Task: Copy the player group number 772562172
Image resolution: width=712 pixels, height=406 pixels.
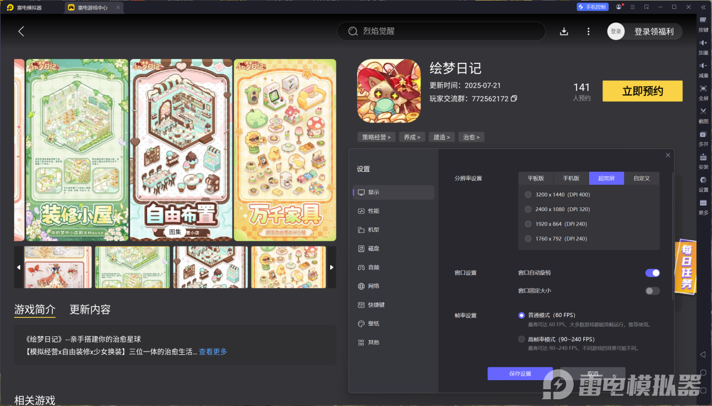Action: tap(514, 99)
